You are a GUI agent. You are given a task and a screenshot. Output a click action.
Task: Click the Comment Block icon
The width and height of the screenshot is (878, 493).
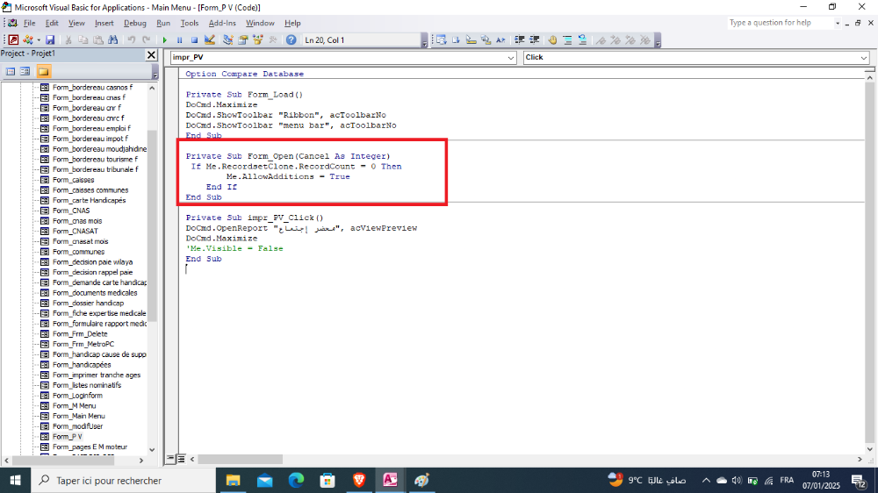567,39
